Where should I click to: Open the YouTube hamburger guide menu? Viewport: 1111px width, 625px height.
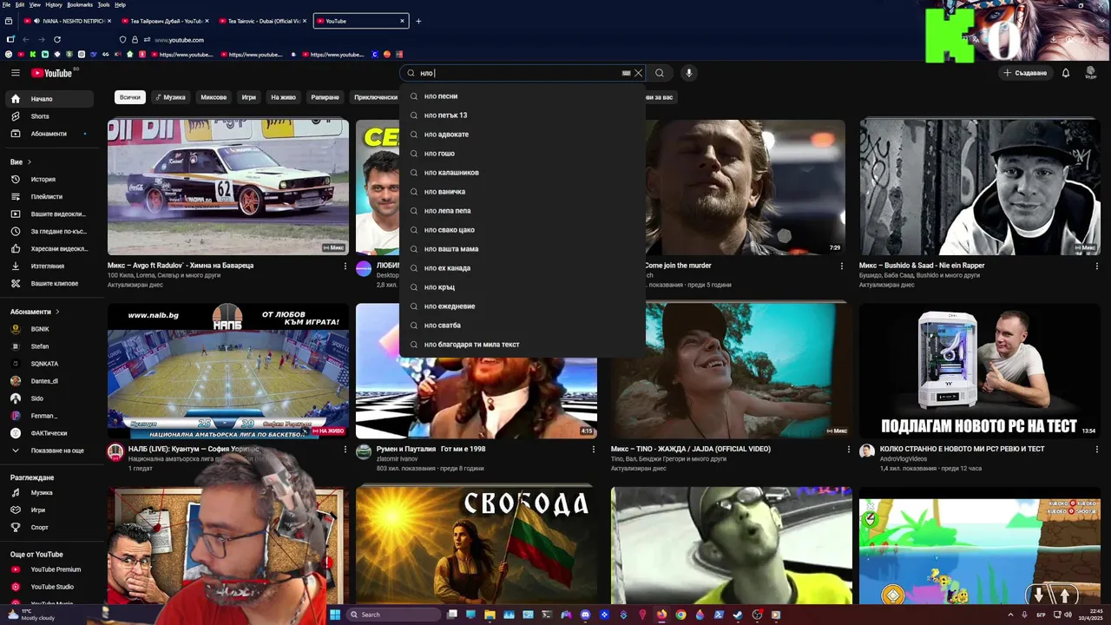click(16, 73)
